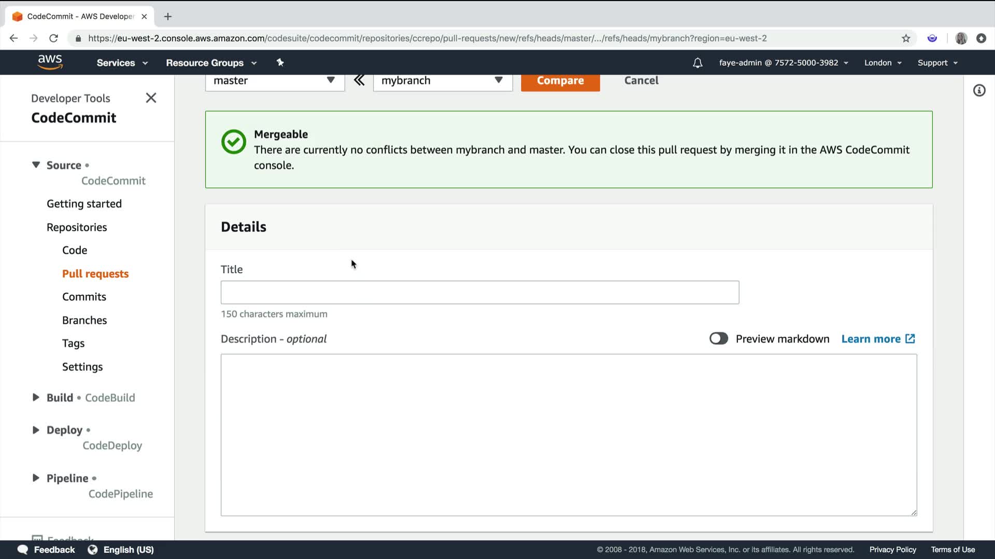The image size is (995, 559).
Task: Open the Learn more link
Action: 878,339
